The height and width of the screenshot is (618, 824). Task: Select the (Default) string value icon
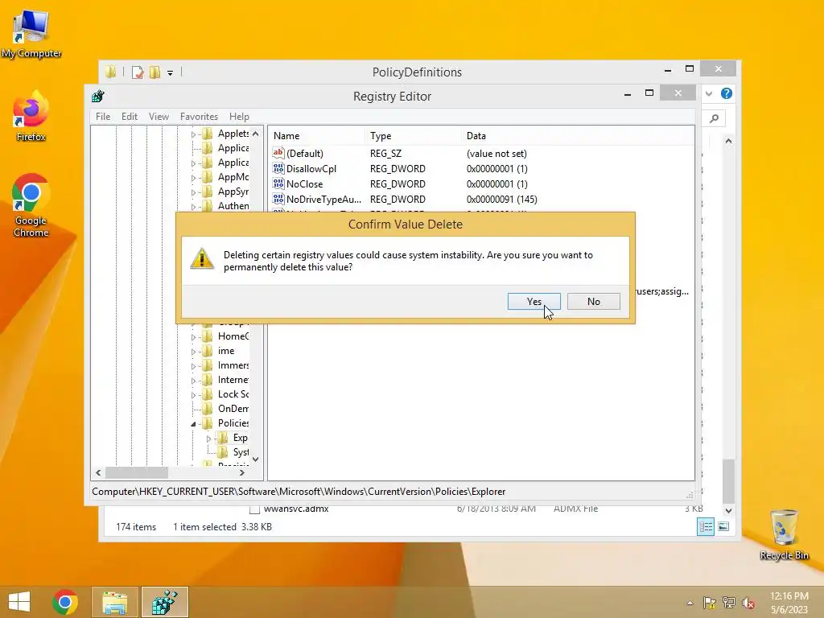278,153
